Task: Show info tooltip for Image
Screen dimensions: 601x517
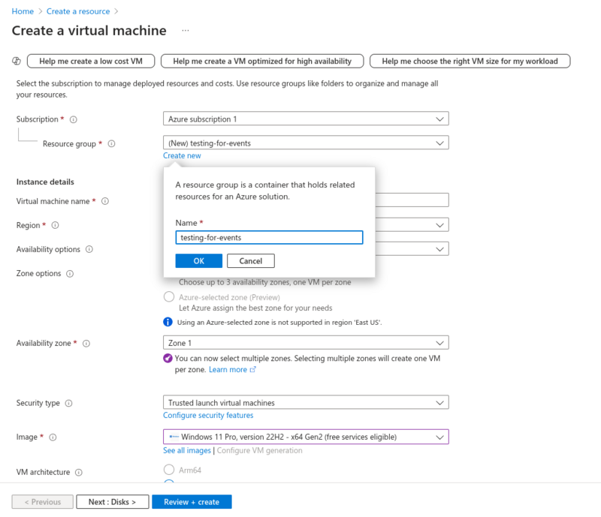Action: coord(53,437)
